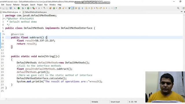
Task: Click the green Run play button
Action: click(x=28, y=8)
